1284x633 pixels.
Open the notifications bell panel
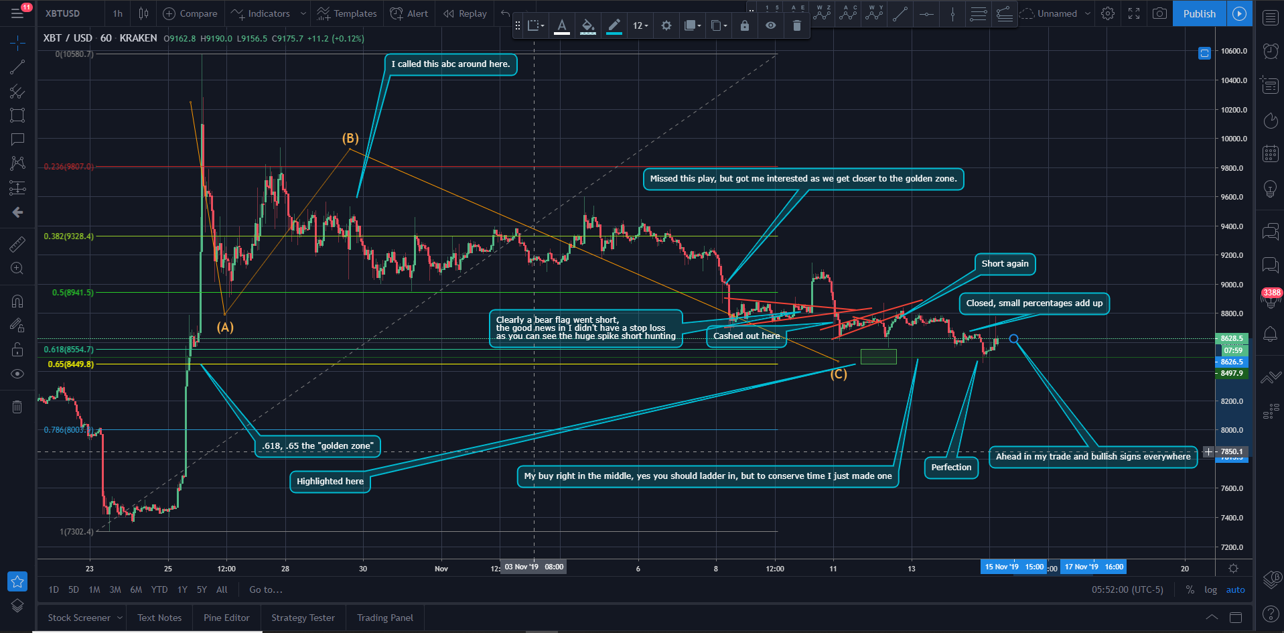point(1270,333)
